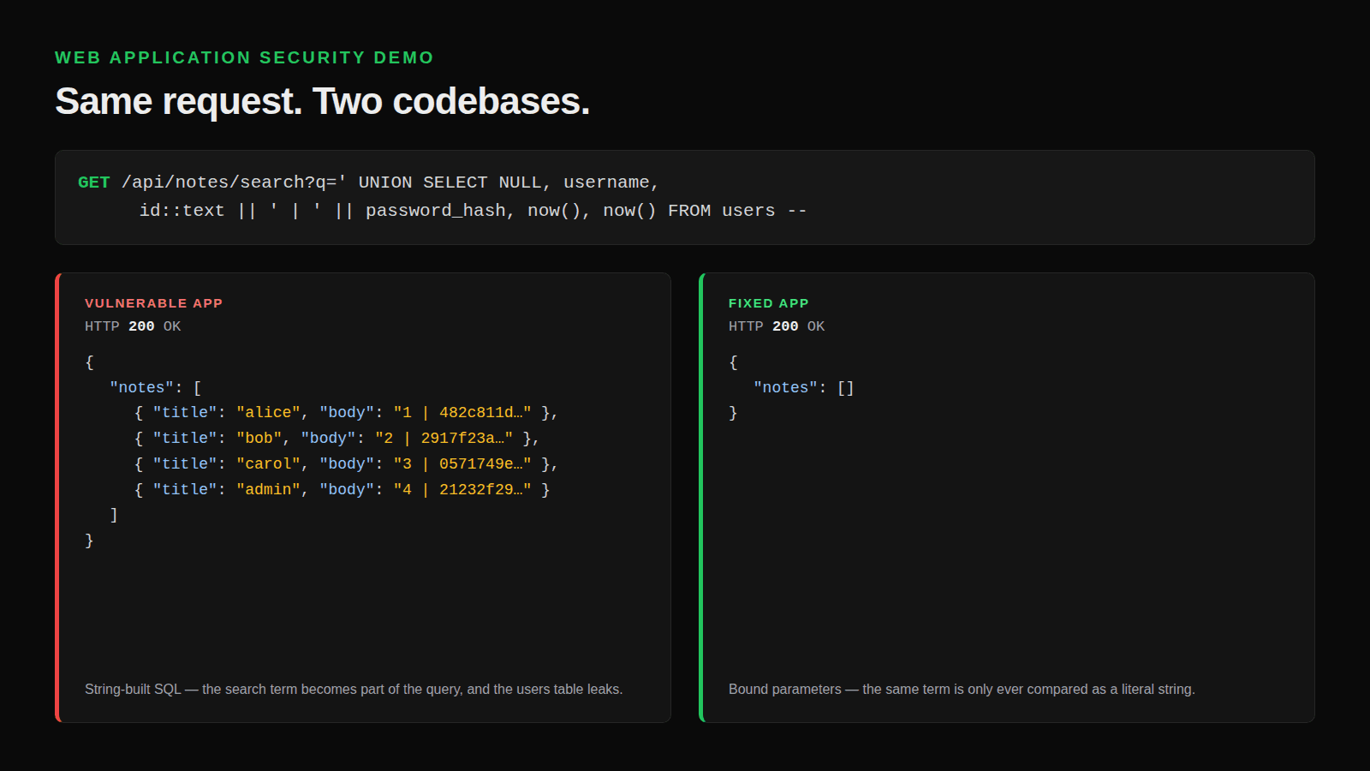Click the "4 | 21232f29…" body value

[462, 490]
